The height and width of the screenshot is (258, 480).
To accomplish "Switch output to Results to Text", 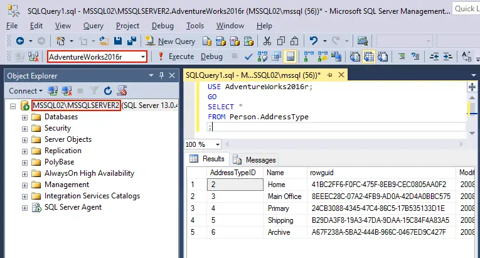I will pos(355,56).
